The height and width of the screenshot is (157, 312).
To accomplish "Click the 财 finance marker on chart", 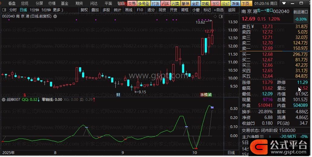I will point(118,95).
